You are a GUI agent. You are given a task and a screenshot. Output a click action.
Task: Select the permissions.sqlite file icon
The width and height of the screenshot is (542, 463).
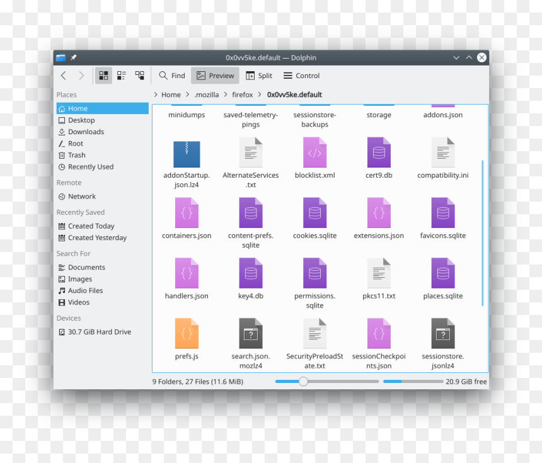(x=314, y=273)
